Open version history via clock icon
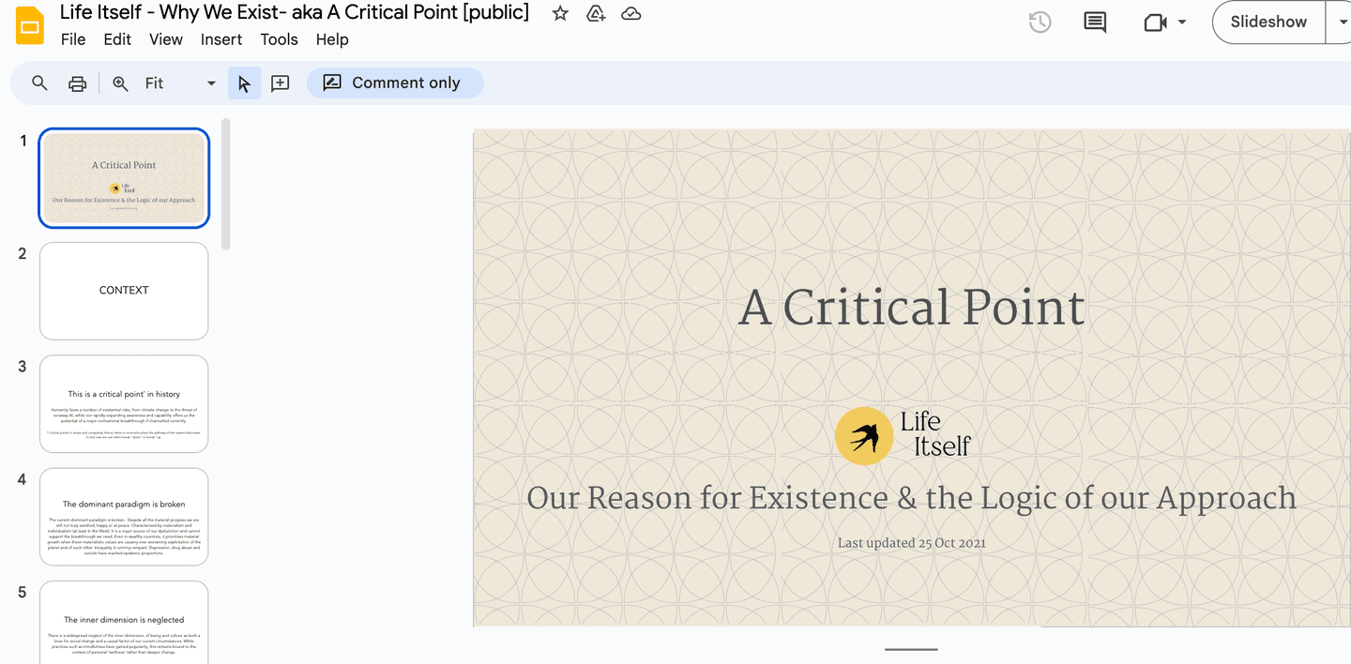 (1039, 21)
